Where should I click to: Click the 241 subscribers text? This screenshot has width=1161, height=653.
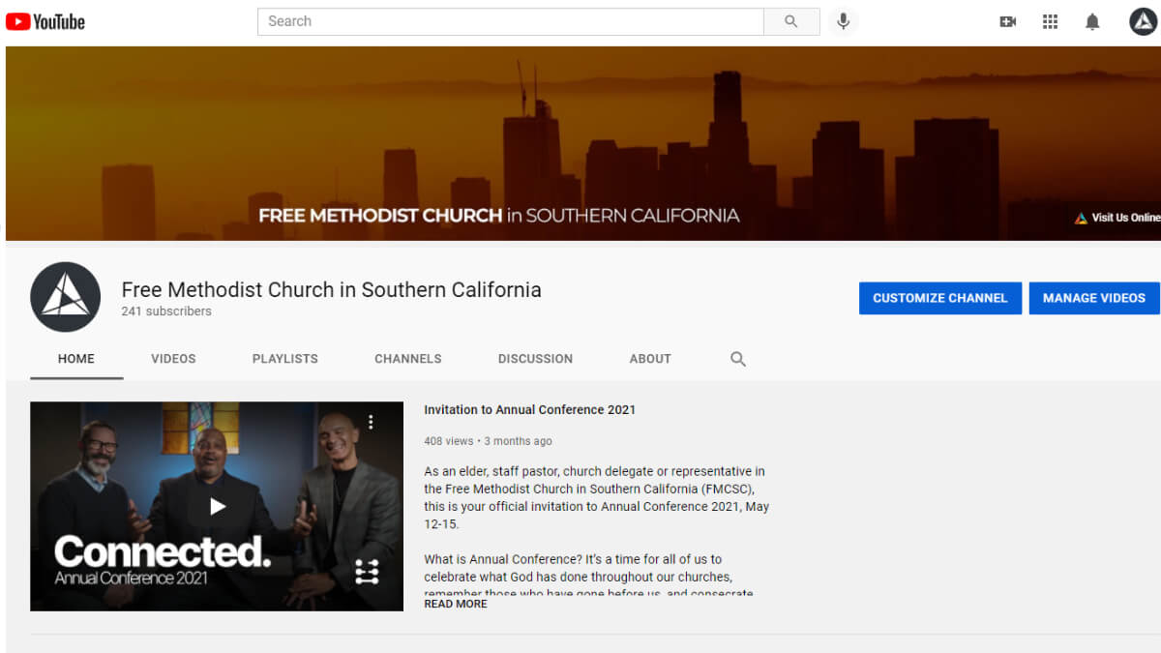(166, 312)
